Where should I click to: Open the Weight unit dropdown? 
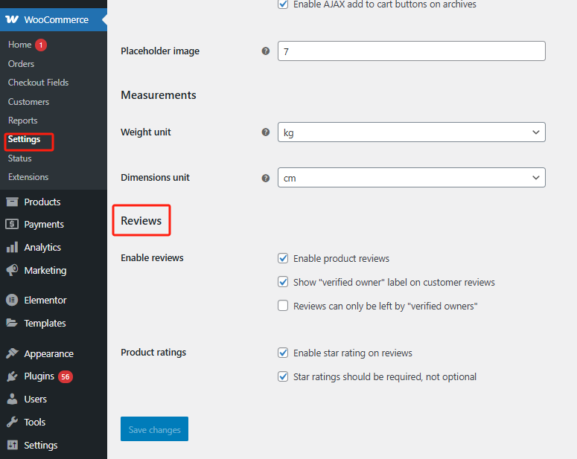pyautogui.click(x=411, y=132)
